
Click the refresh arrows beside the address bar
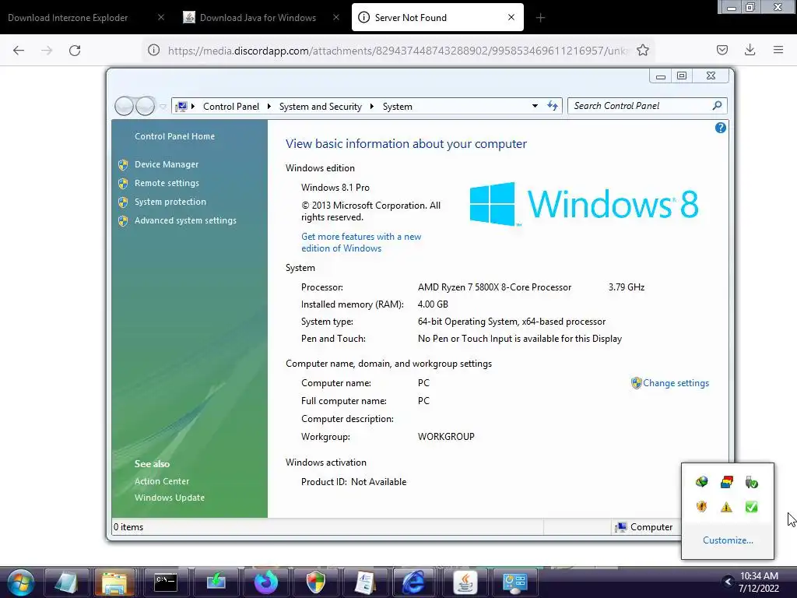(553, 106)
